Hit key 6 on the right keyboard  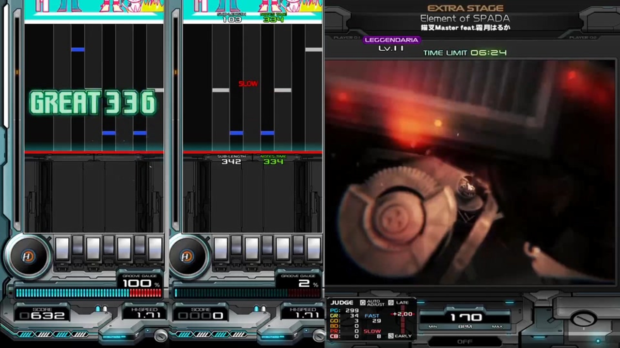tap(298, 246)
